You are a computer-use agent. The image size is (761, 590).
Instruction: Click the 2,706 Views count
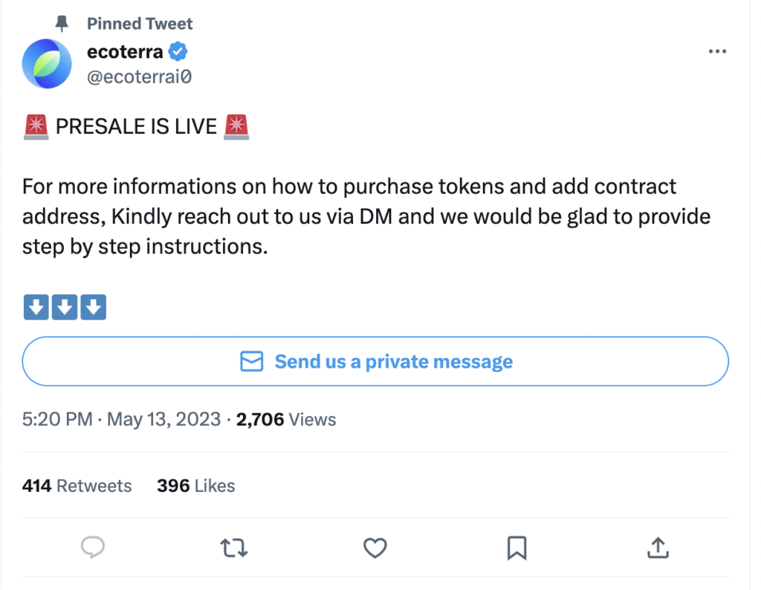click(286, 420)
